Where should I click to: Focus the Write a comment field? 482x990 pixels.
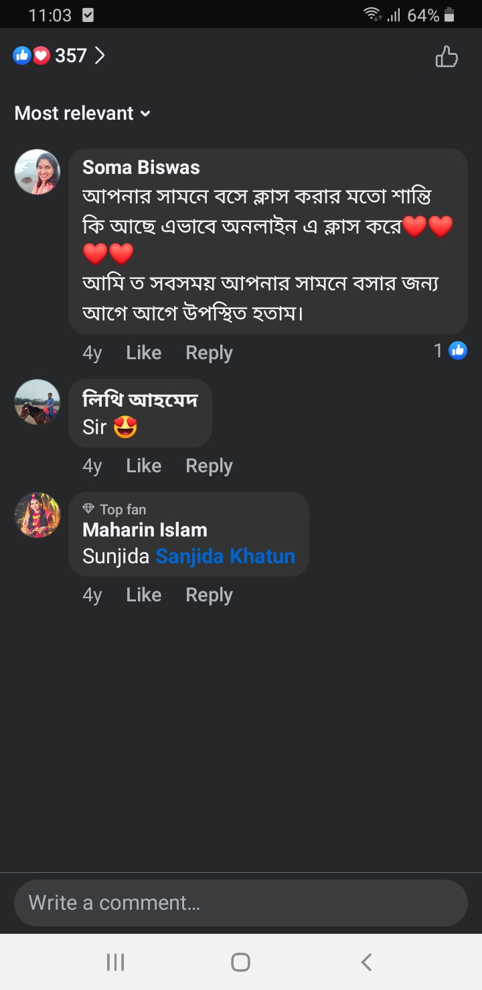241,903
